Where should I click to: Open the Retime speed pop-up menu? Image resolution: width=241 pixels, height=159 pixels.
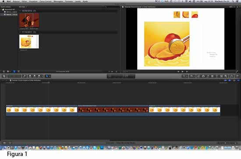point(192,76)
